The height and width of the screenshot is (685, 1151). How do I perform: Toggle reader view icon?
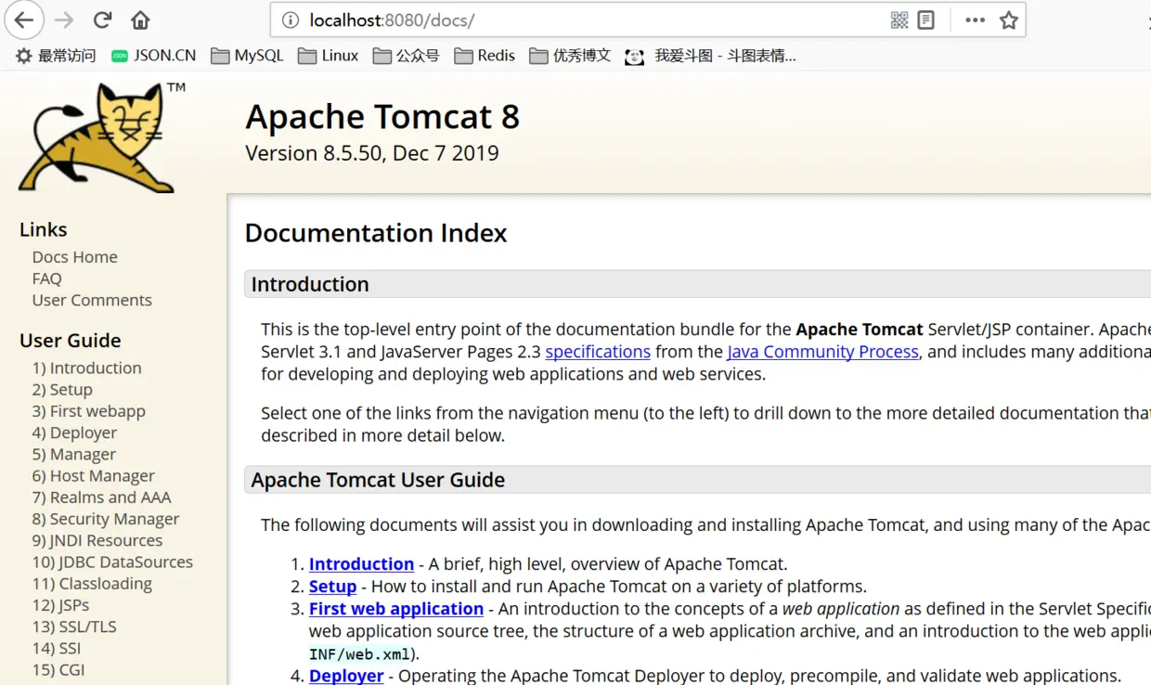click(925, 20)
